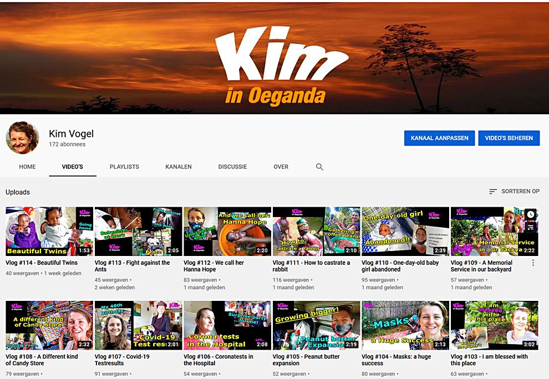Screen dimensions: 549x379
Task: Play the 'Covid-19 Test results' thumbnail
Action: [x=138, y=325]
